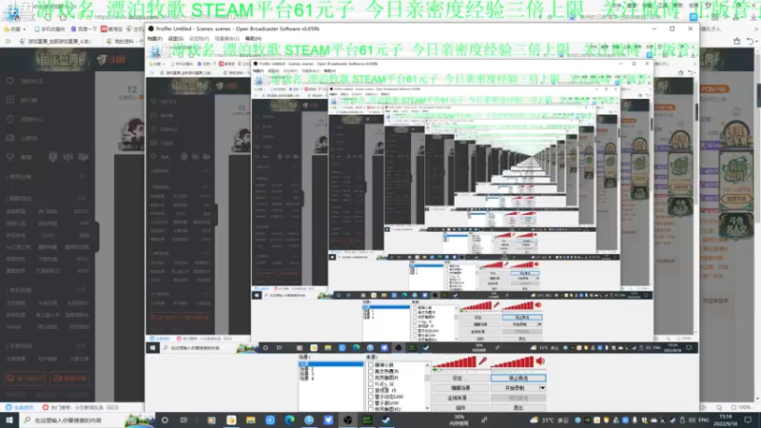Click the heart icon in Douyu sidebar
761x428 pixels.
point(10,81)
